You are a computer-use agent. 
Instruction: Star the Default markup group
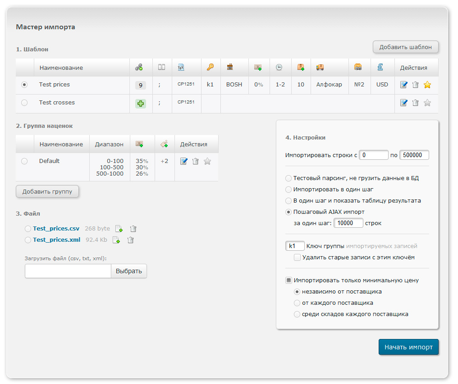(207, 161)
